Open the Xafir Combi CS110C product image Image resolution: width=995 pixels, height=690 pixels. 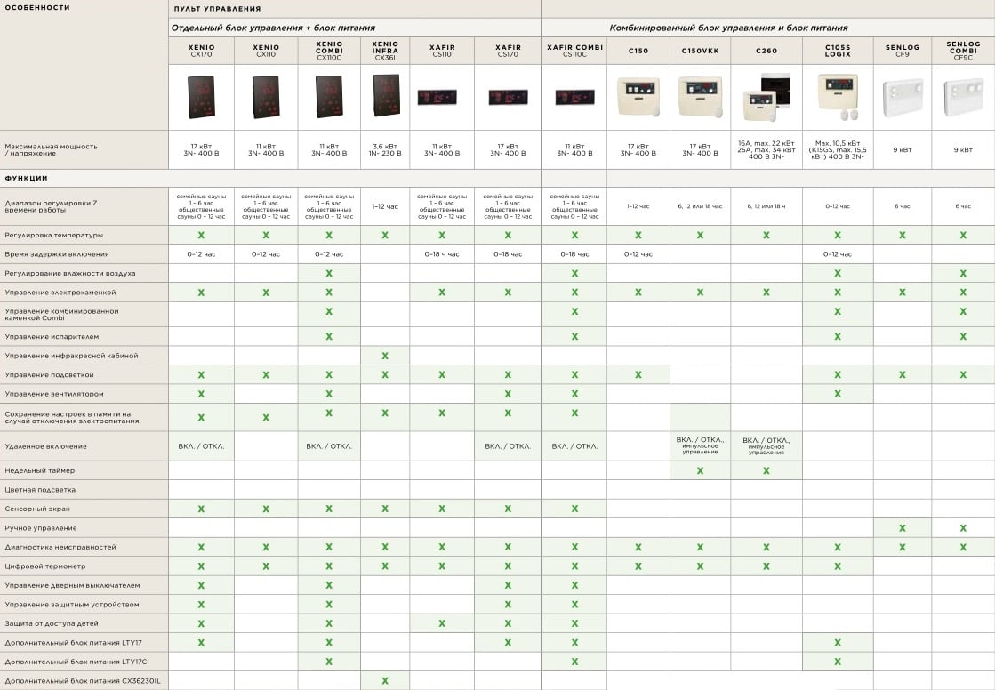574,97
